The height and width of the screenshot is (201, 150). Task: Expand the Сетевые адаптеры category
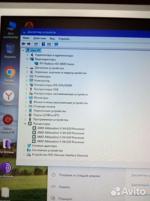[24, 146]
